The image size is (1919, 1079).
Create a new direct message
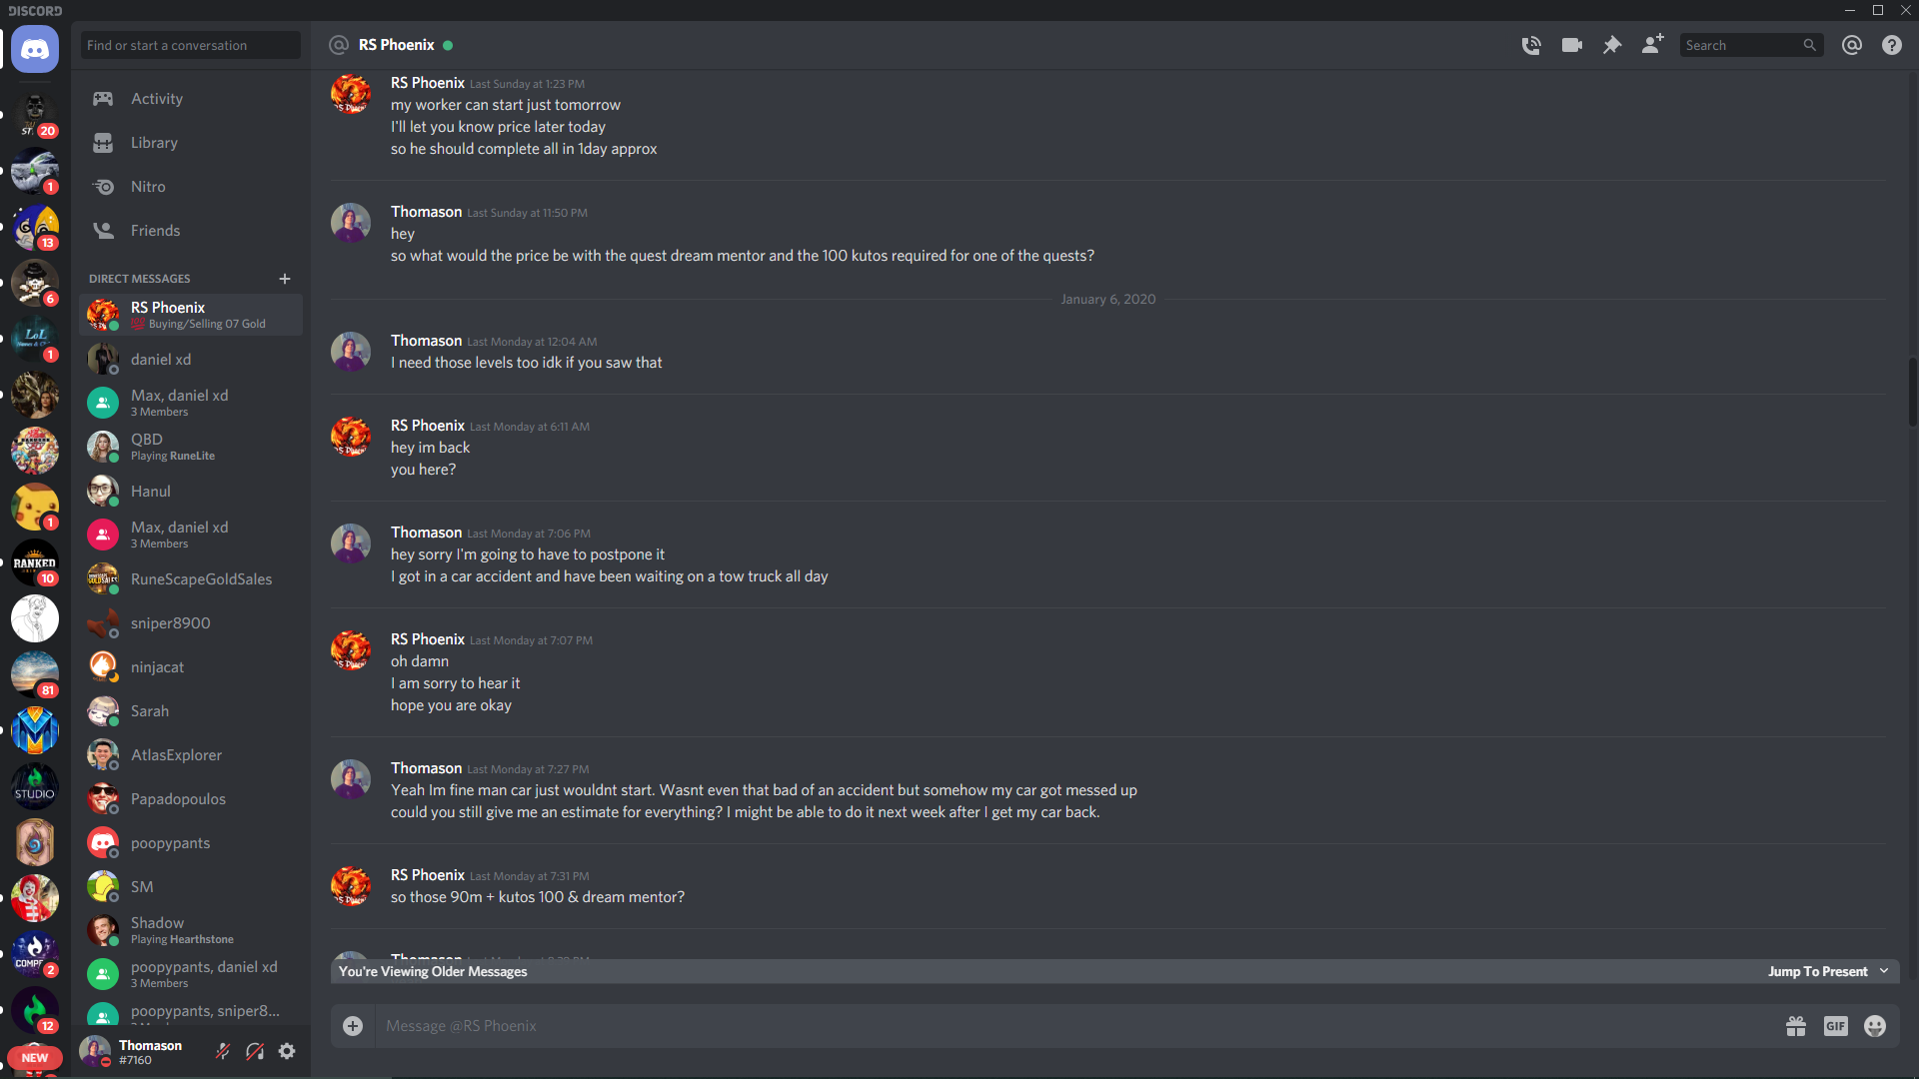pos(285,279)
